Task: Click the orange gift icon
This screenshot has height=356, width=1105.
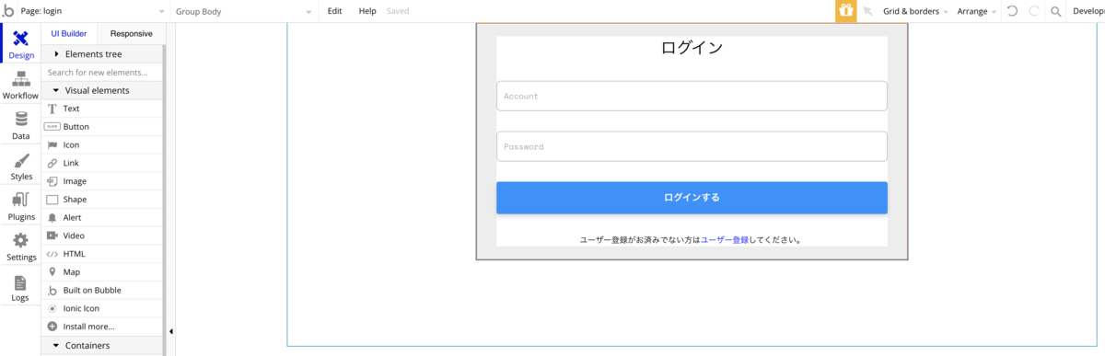Action: coord(845,11)
